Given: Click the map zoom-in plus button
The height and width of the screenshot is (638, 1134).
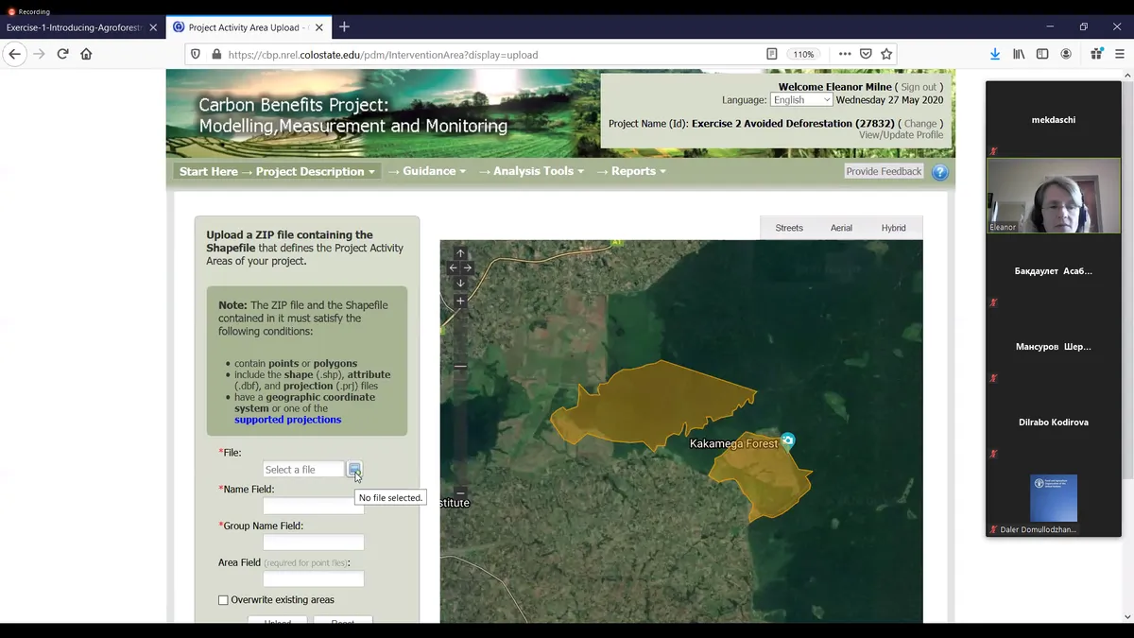Looking at the screenshot, I should point(460,302).
